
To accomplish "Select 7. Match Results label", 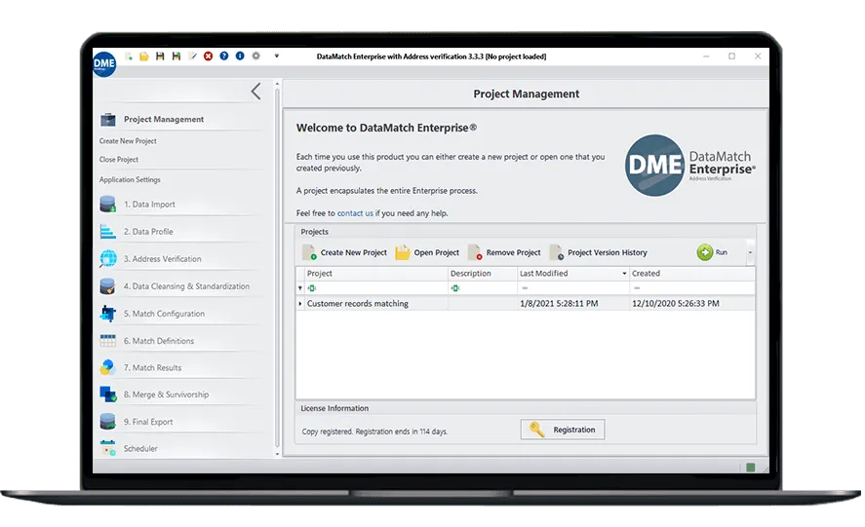I will pyautogui.click(x=152, y=367).
